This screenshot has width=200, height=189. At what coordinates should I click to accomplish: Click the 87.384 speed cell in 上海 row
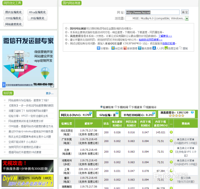click(x=161, y=171)
